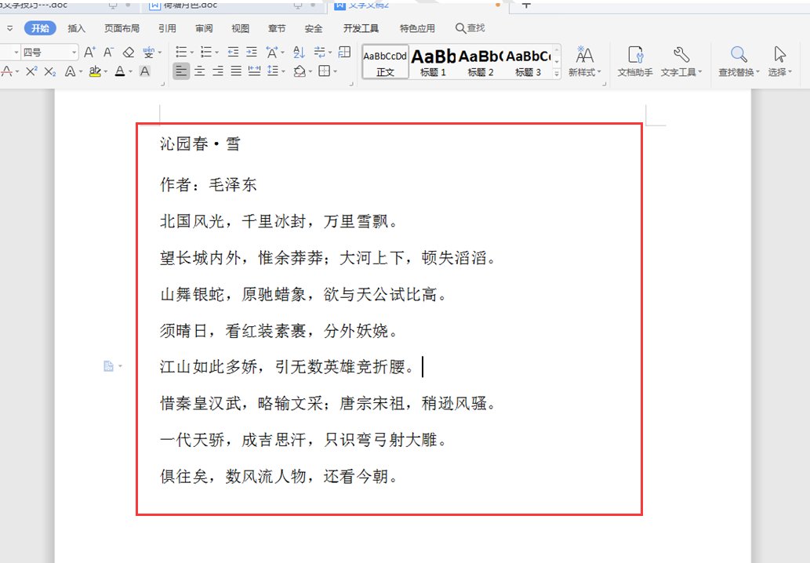Click inside the poem text area
This screenshot has height=563, width=810.
tap(314, 314)
